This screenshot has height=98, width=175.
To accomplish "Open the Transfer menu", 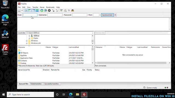I will pyautogui.click(x=35, y=7).
